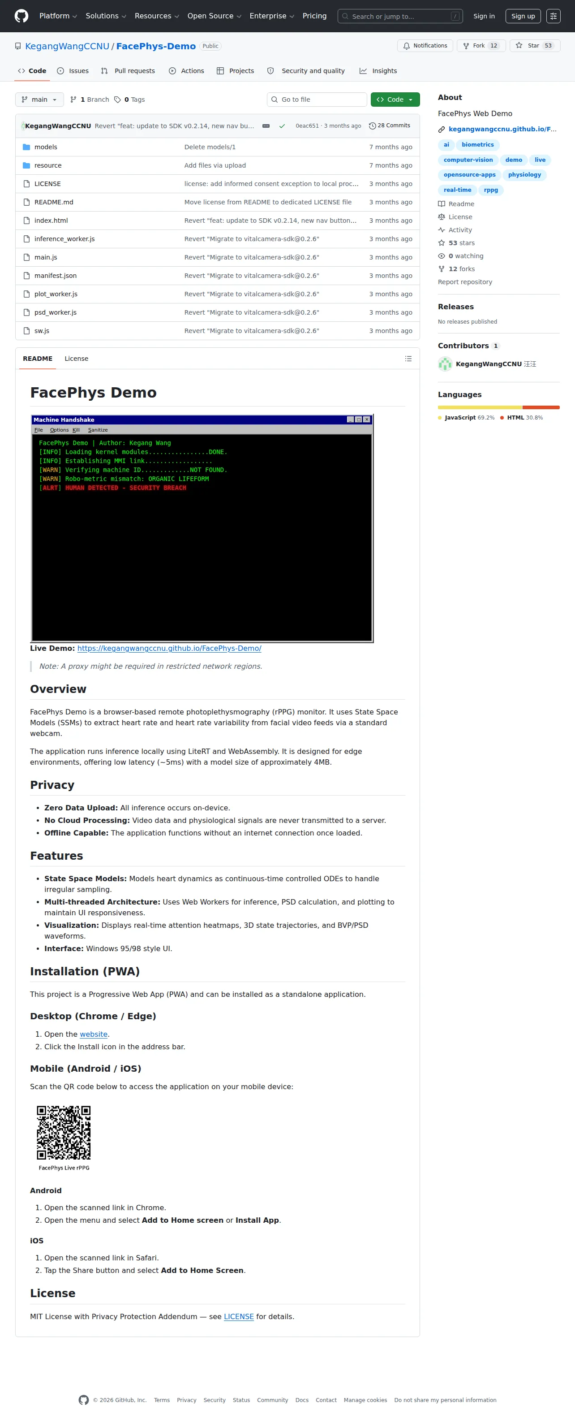575x1424 pixels.
Task: Click the manifest.json file icon
Action: pos(26,275)
